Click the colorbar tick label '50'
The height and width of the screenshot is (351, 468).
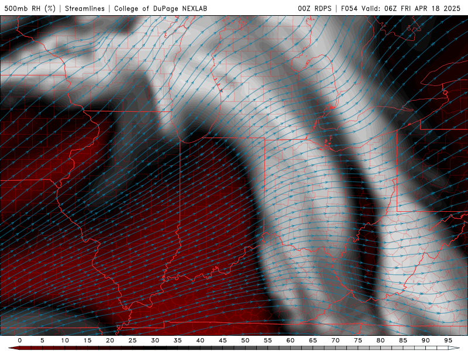245,340
